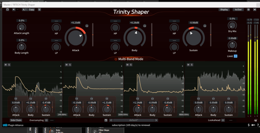
Task: Solo-listen the main Attack headphone icon
Action: click(x=87, y=26)
